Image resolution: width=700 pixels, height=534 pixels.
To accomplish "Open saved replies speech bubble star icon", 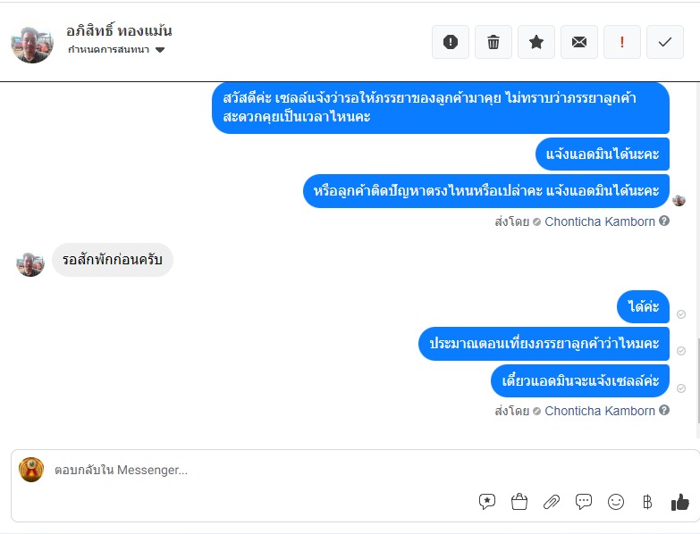I will [486, 502].
